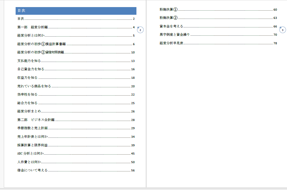Go to 粉飾決算① on page 60
287x190 pixels.
click(169, 10)
